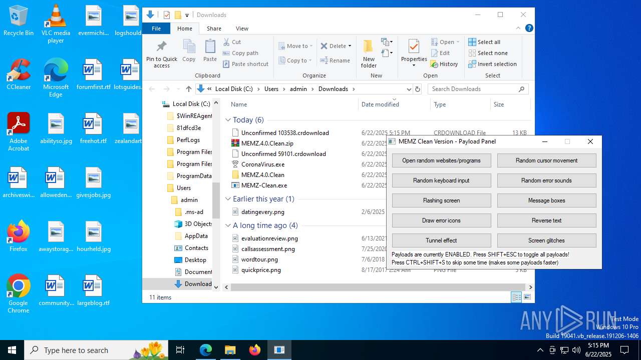The height and width of the screenshot is (360, 641).
Task: Toggle Reverse text payload
Action: click(546, 220)
